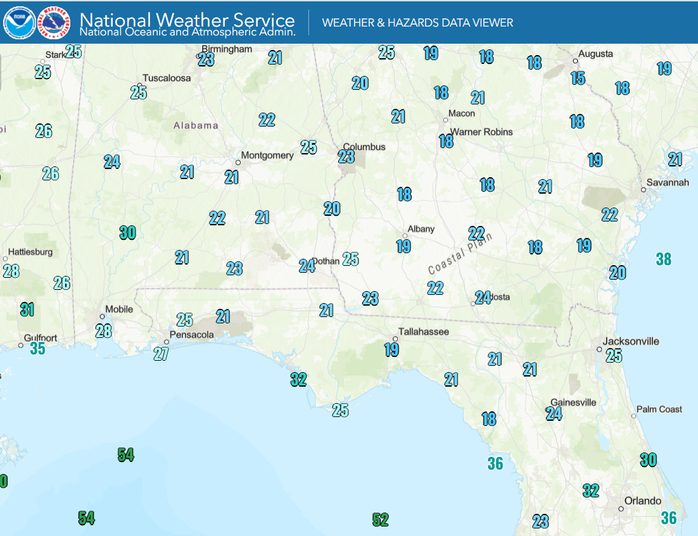Click the Weather & Hazards Data Viewer title
The width and height of the screenshot is (698, 536).
click(417, 23)
